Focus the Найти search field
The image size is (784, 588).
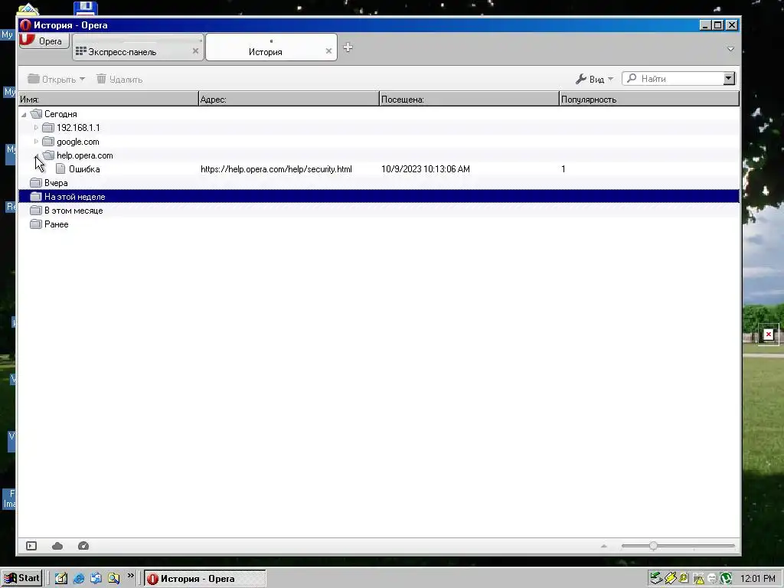click(x=672, y=79)
